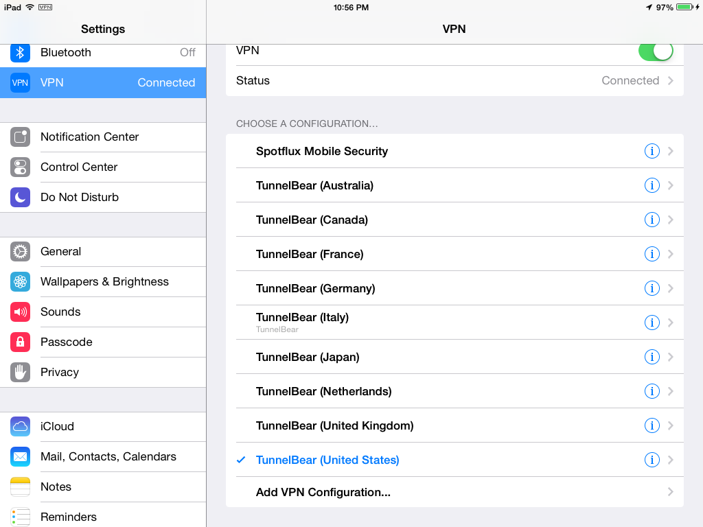Image resolution: width=703 pixels, height=527 pixels.
Task: Expand Status Connected chevron
Action: tap(671, 81)
